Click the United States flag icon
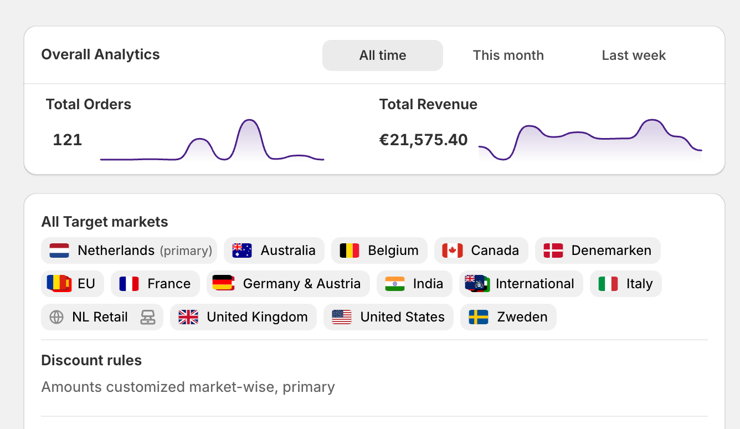This screenshot has height=429, width=740. (342, 317)
